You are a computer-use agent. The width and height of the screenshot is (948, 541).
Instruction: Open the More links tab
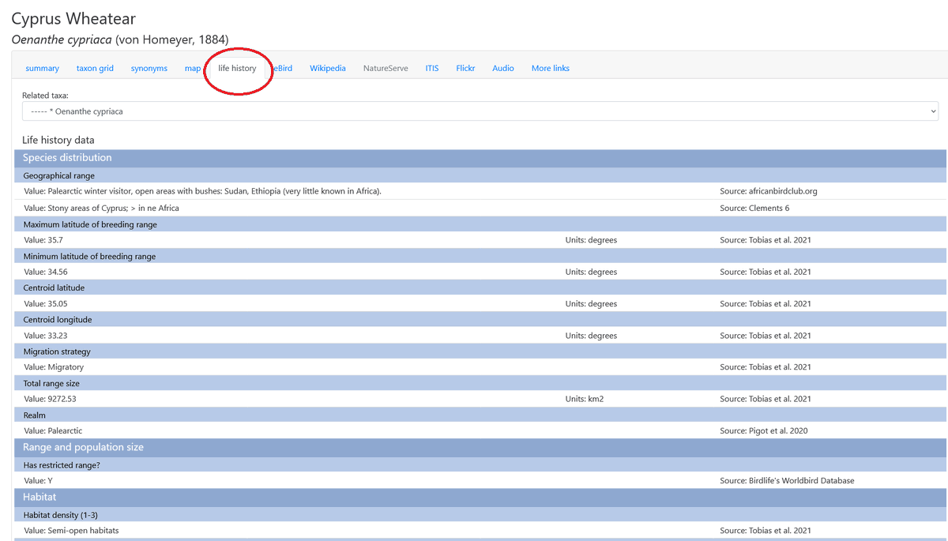(551, 69)
